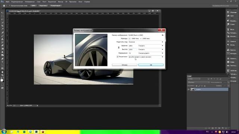The height and width of the screenshot is (134, 239).
Task: Select the Blur tool
Action: click(x=2, y=52)
